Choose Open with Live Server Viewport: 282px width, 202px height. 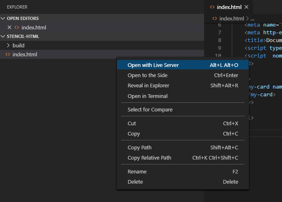(x=153, y=65)
